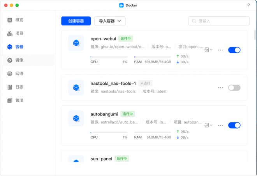
Task: Click the autobangumi container name
Action: pos(104,114)
